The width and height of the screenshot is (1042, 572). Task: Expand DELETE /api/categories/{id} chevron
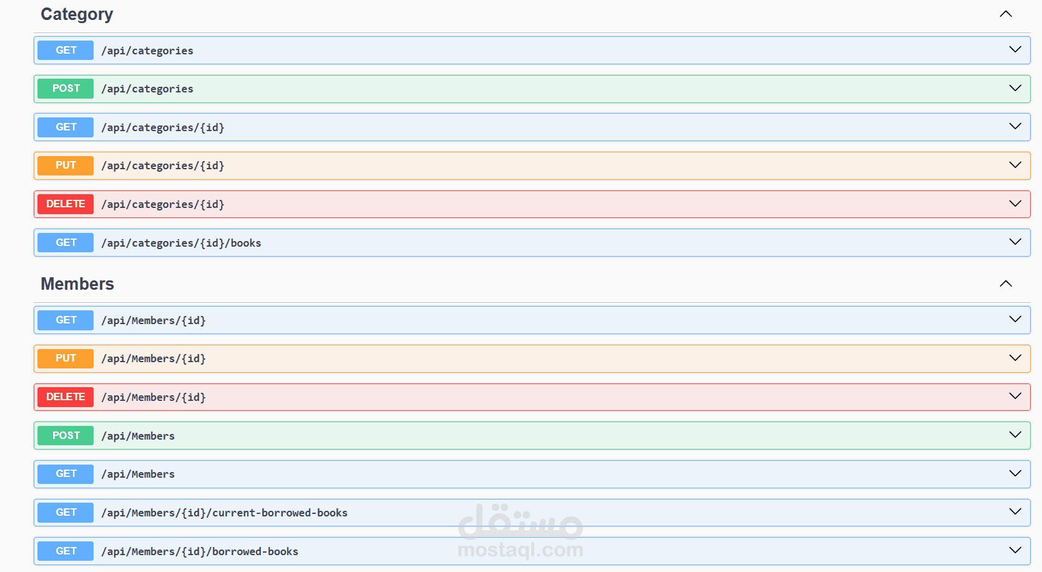pyautogui.click(x=1015, y=204)
